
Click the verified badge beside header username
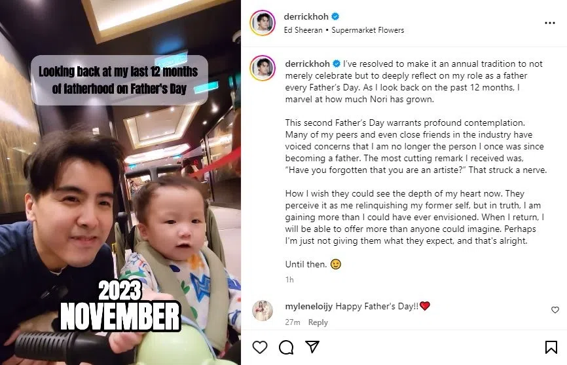(x=336, y=16)
